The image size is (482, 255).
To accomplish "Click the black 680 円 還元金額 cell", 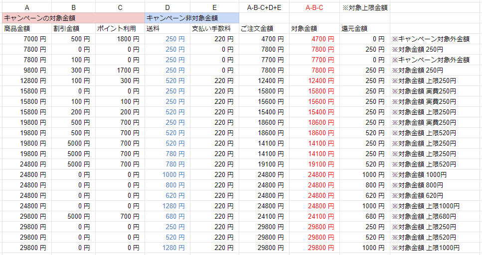I will [364, 216].
